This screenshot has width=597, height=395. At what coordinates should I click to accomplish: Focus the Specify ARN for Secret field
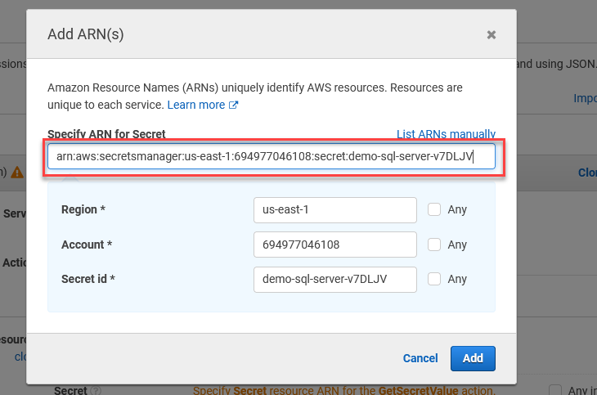click(x=271, y=156)
